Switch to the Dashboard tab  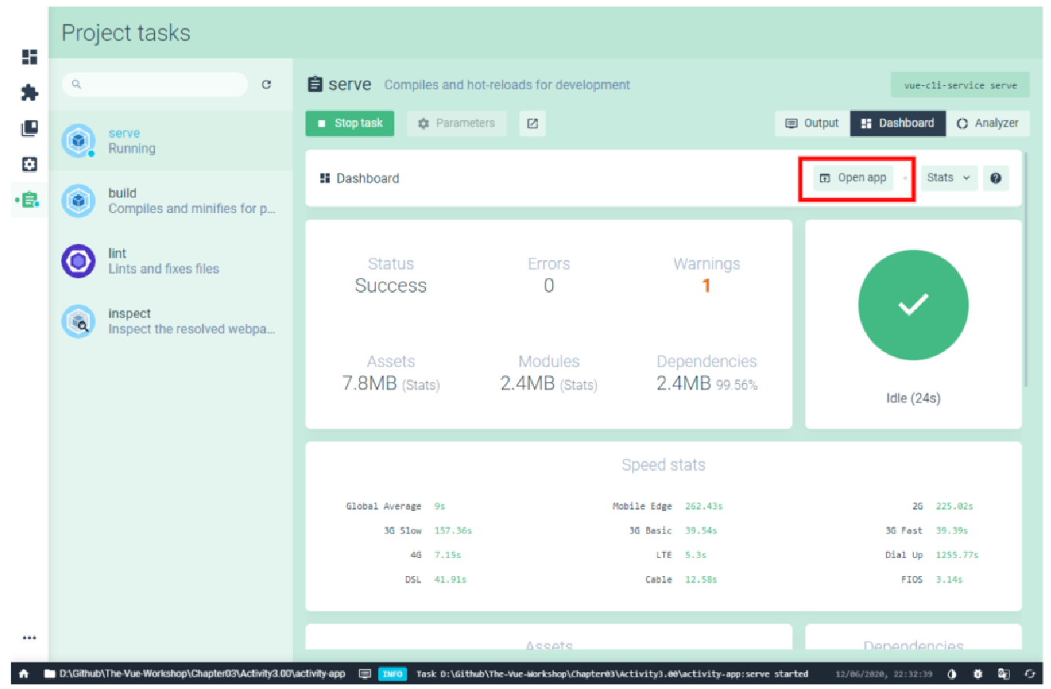click(898, 123)
